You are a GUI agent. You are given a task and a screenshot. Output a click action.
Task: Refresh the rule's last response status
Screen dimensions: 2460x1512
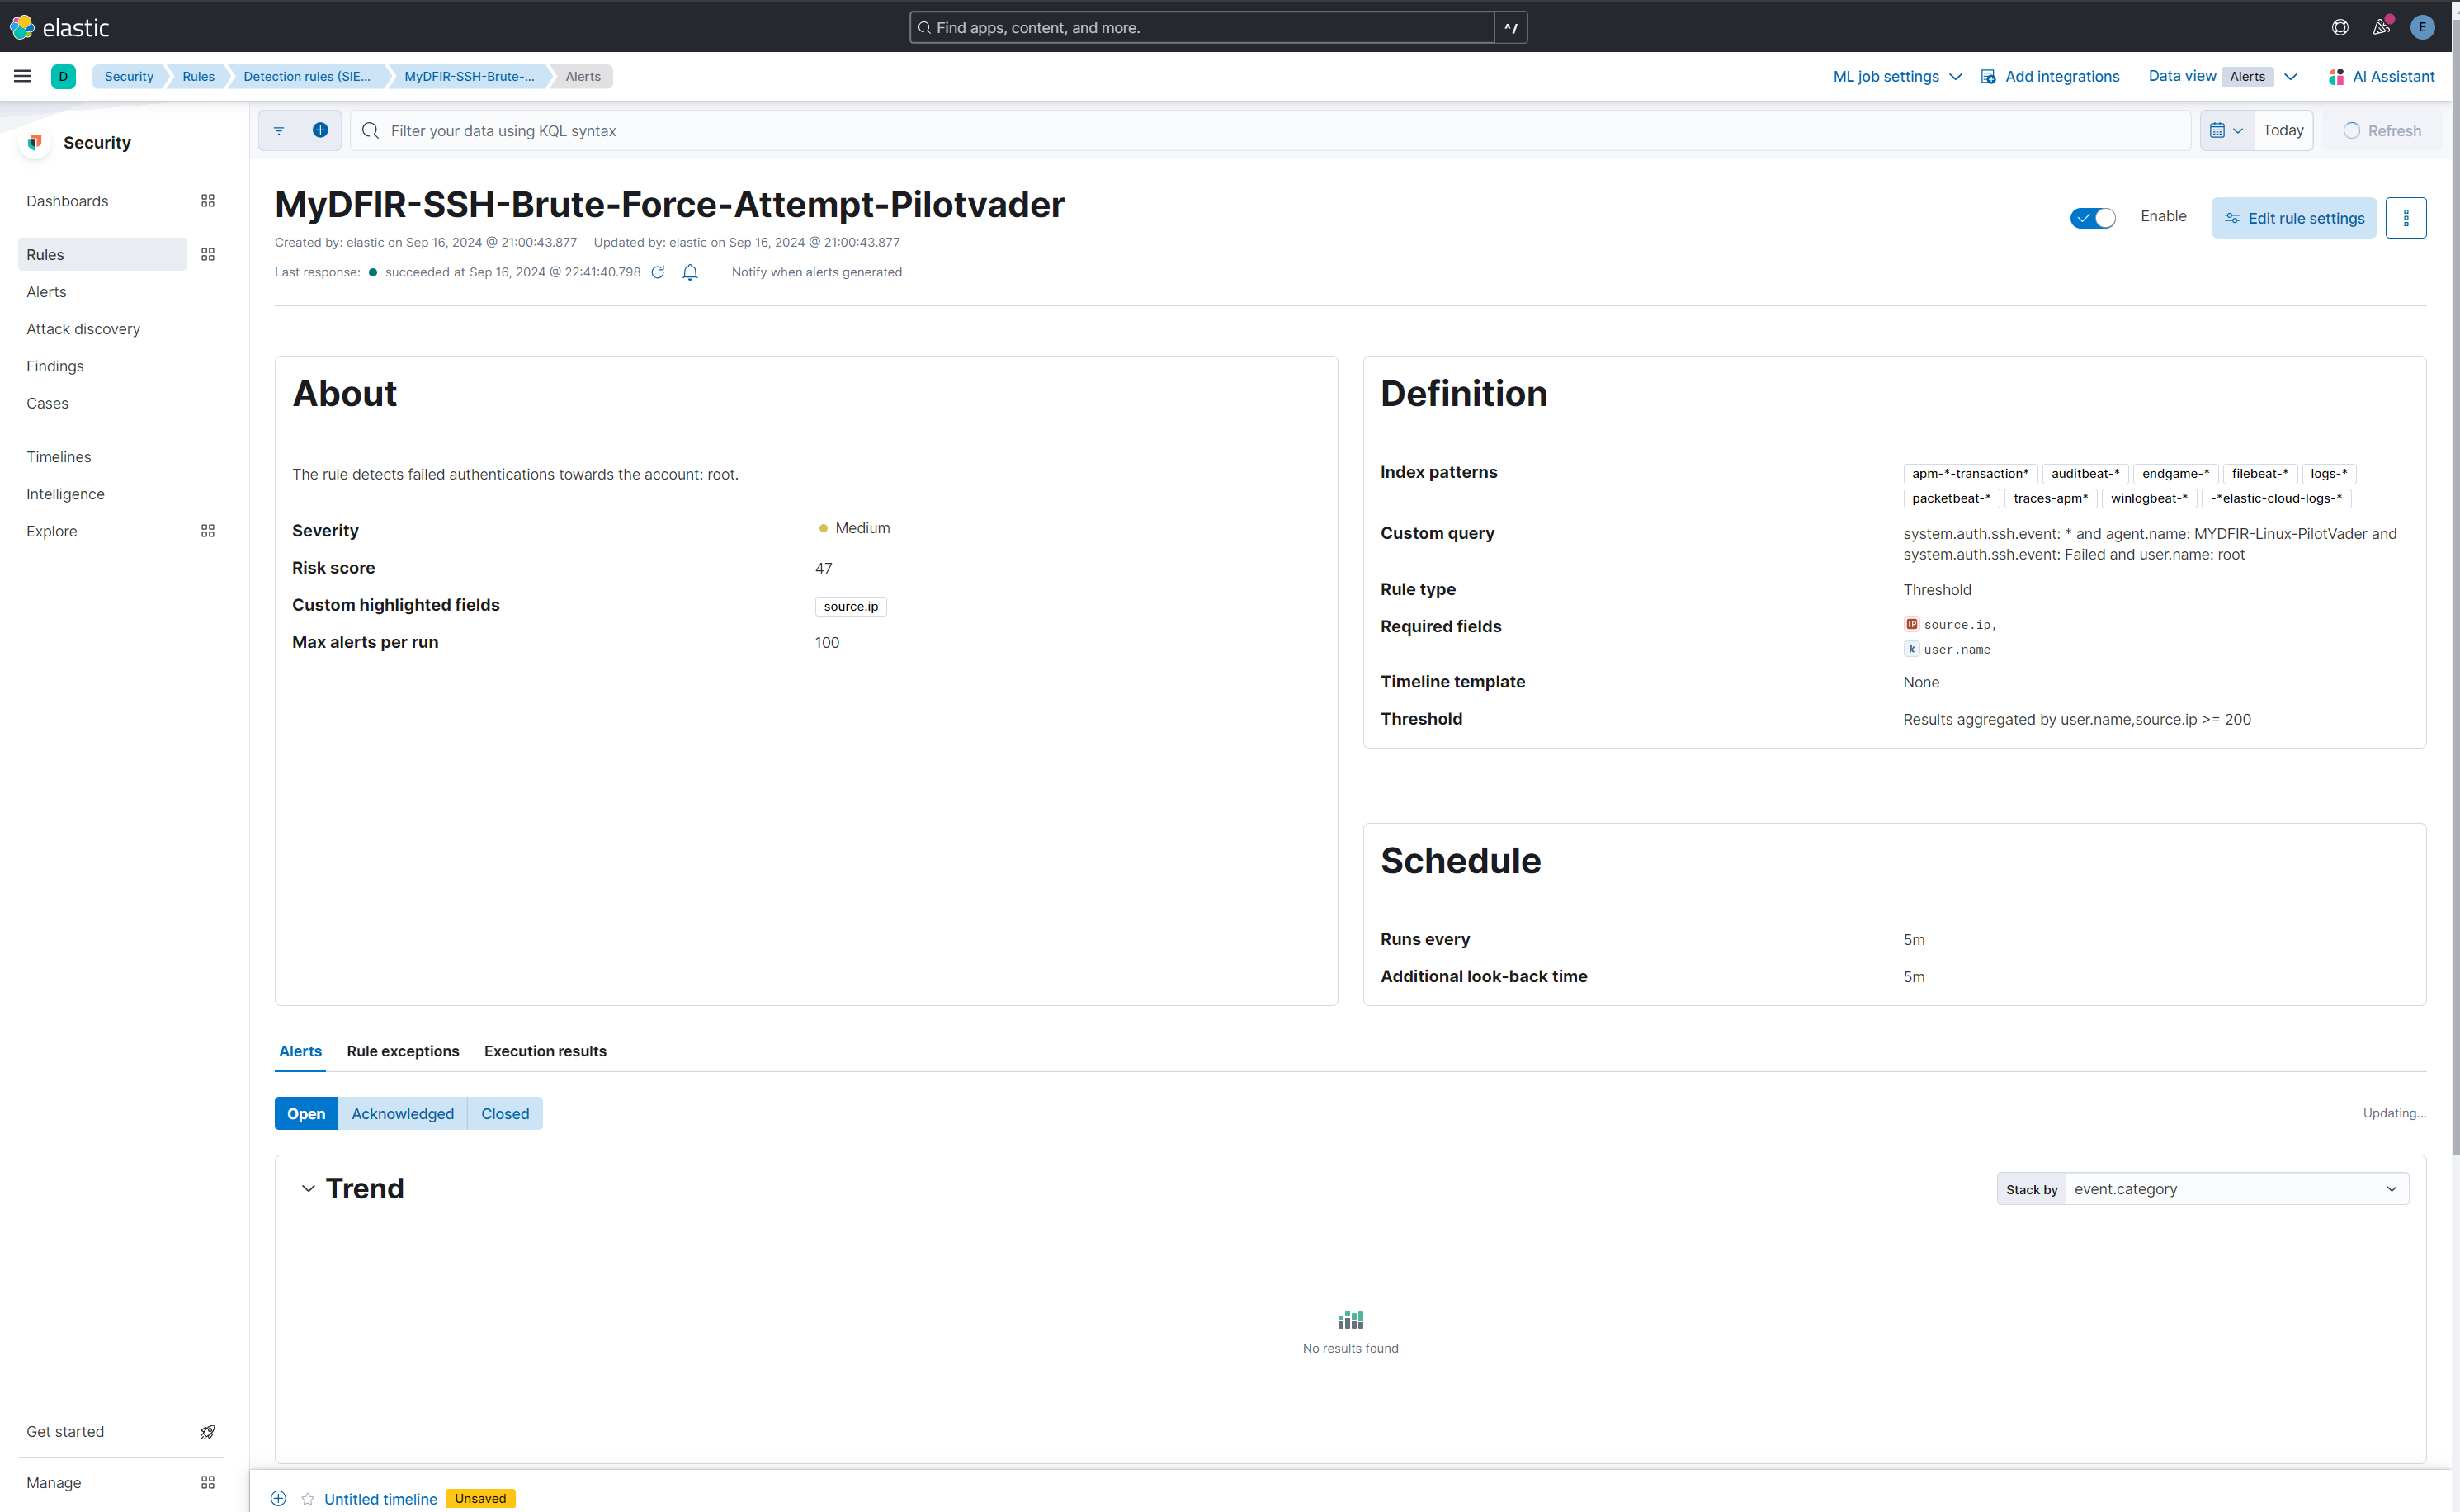658,272
